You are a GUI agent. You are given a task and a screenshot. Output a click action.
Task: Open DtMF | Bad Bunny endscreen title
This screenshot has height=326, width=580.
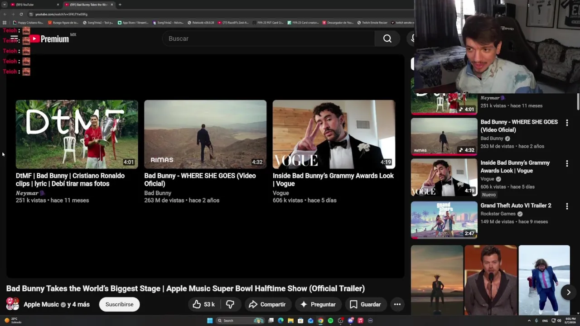tap(70, 180)
